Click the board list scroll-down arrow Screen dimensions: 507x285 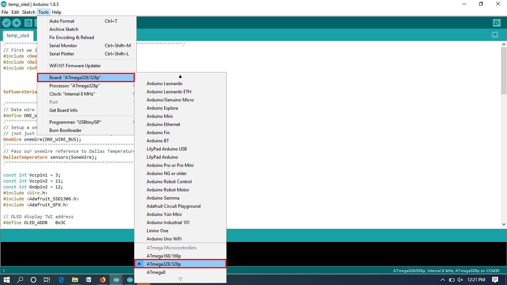point(180,279)
